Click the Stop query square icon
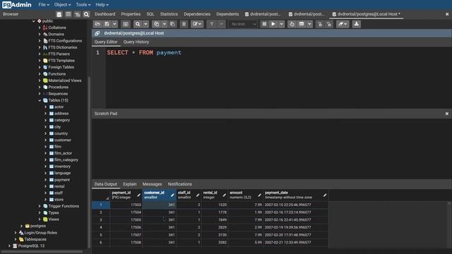This screenshot has height=254, width=452. pos(264,24)
